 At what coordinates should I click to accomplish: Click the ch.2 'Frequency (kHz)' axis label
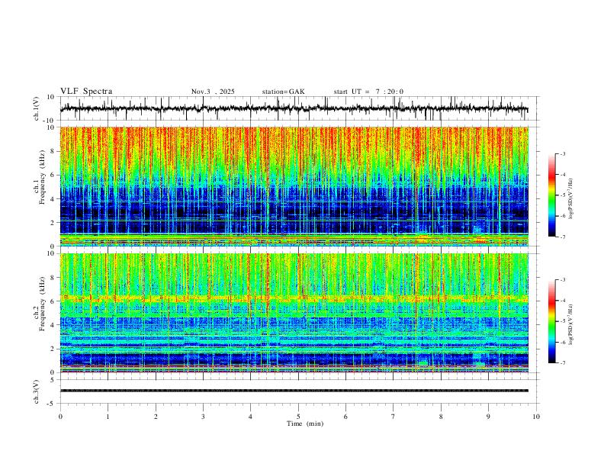pyautogui.click(x=42, y=304)
